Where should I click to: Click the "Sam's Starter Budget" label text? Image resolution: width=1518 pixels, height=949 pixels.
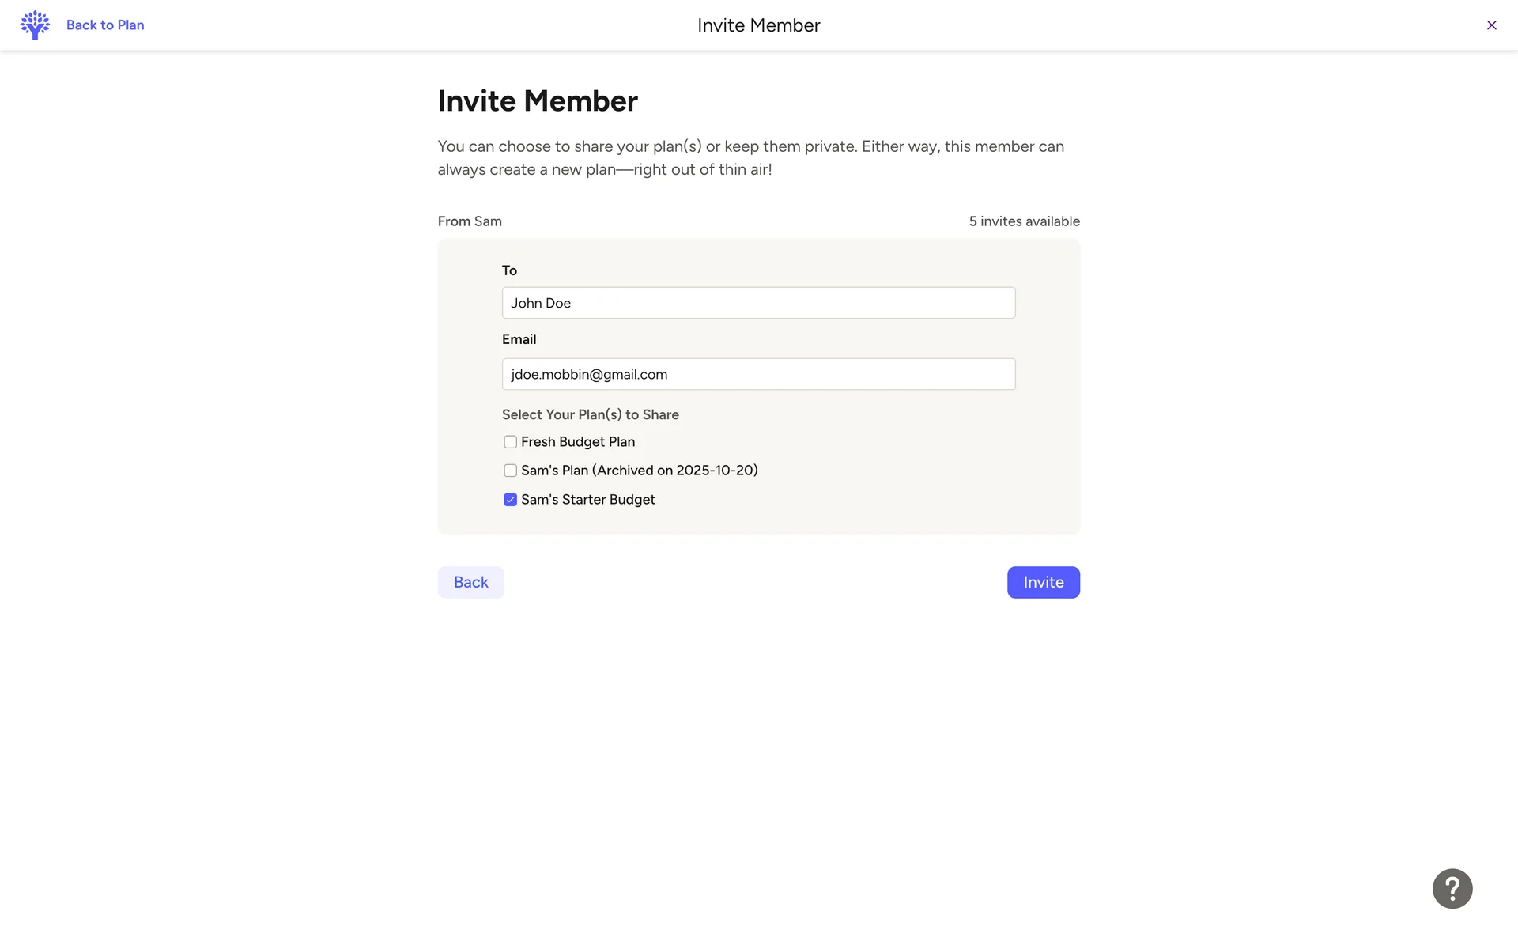(x=587, y=500)
